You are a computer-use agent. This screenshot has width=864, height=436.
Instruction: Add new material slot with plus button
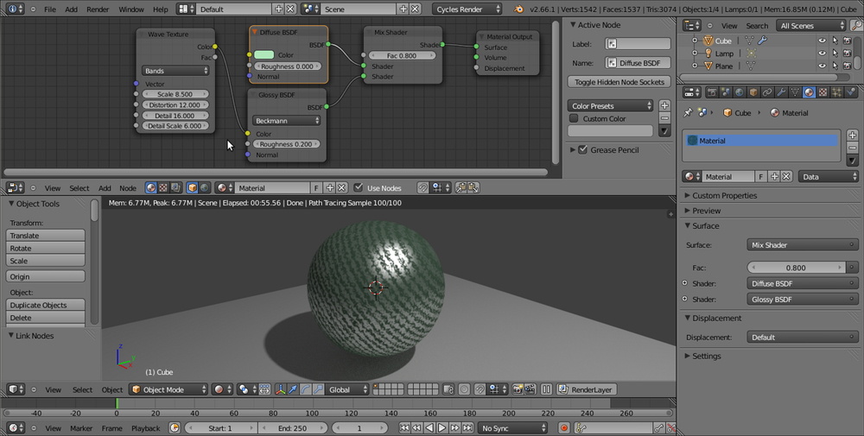click(x=852, y=135)
